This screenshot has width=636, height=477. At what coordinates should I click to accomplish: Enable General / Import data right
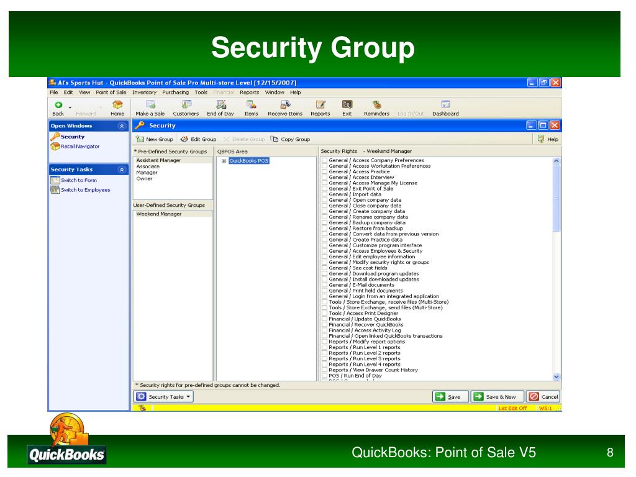pyautogui.click(x=324, y=194)
